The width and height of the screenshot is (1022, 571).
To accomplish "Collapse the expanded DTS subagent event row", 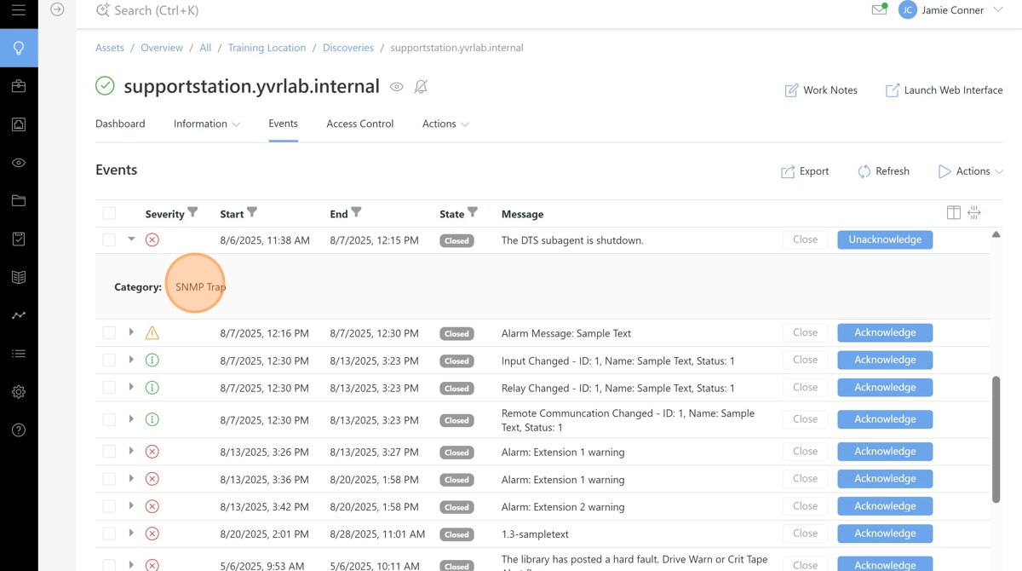I will click(x=131, y=239).
